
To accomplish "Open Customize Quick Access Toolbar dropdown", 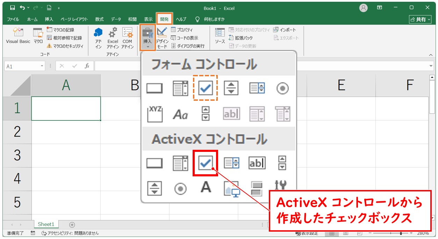I will [x=59, y=7].
